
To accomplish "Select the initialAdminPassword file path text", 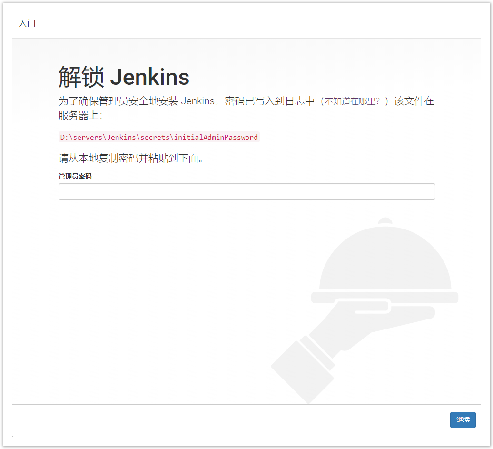I will point(159,137).
